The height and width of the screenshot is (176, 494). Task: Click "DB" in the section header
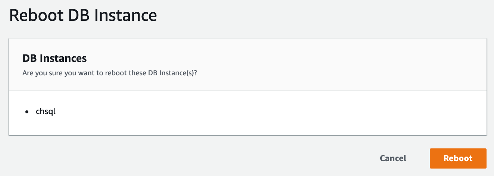pos(30,58)
